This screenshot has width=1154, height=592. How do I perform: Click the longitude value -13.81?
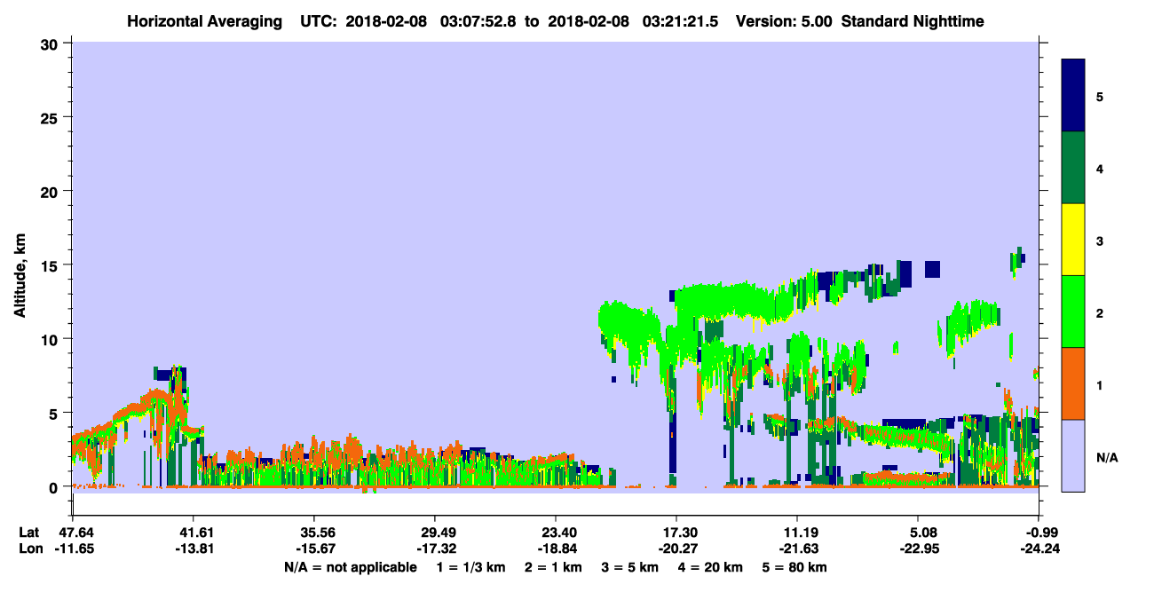(x=194, y=549)
